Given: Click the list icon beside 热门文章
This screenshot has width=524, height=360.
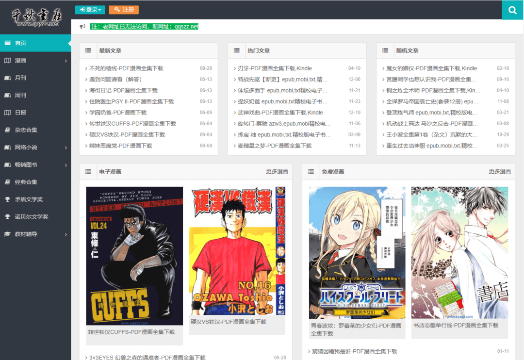Looking at the screenshot, I should [x=236, y=50].
